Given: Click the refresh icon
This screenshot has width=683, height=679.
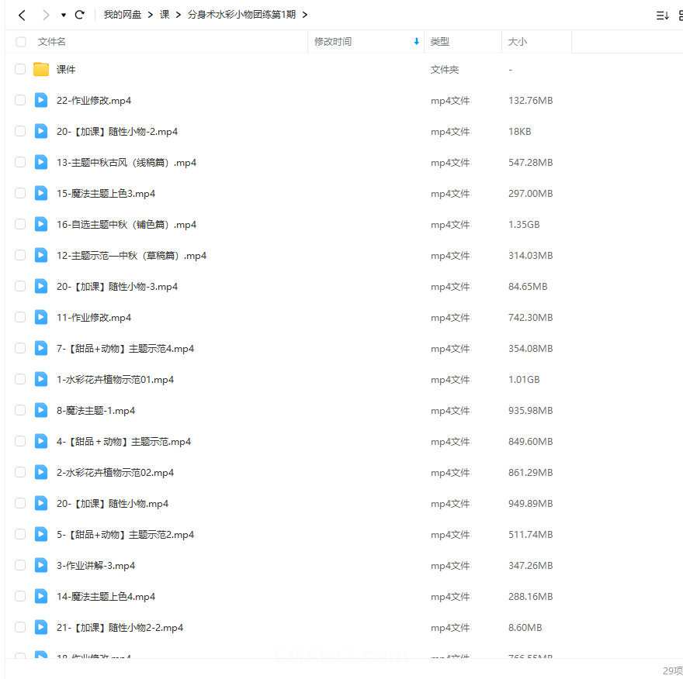Looking at the screenshot, I should (x=79, y=15).
